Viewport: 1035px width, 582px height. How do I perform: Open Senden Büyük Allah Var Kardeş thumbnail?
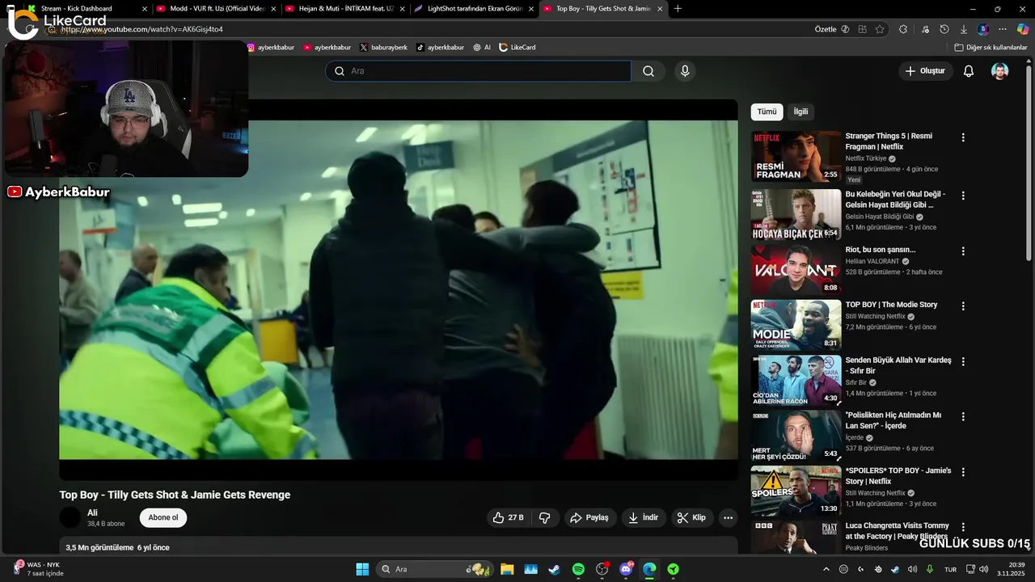[x=796, y=380]
